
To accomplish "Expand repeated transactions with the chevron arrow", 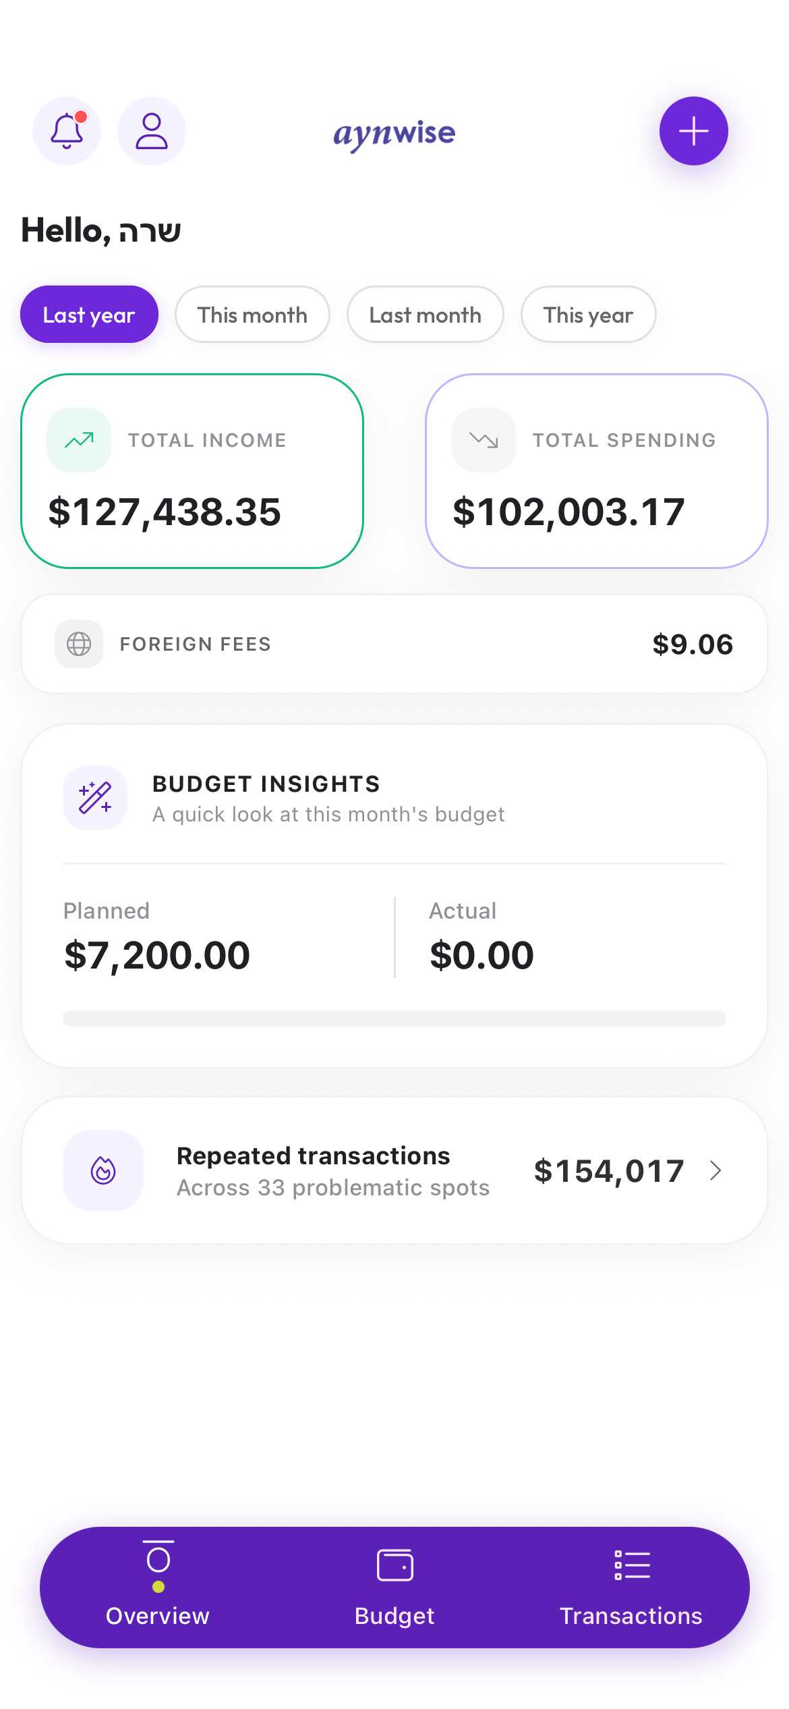I will [x=715, y=1170].
